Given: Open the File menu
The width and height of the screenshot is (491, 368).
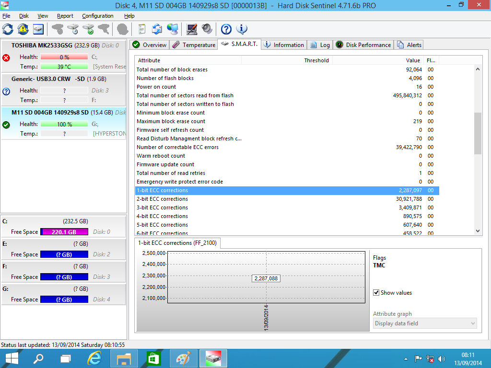Looking at the screenshot, I should pyautogui.click(x=6, y=16).
